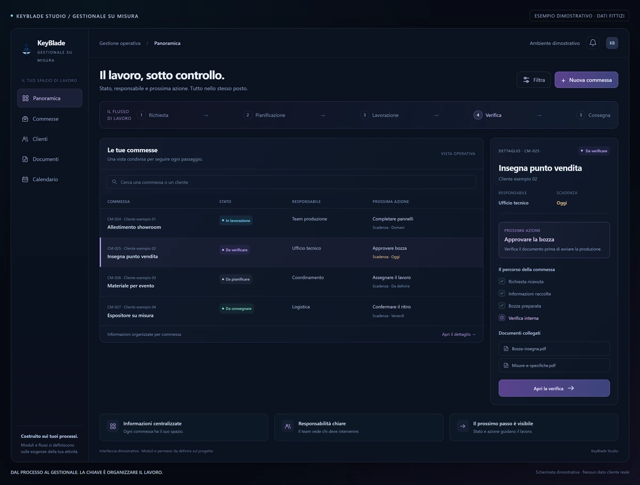
Task: Select the Insegna punto vendita row title
Action: (133, 256)
